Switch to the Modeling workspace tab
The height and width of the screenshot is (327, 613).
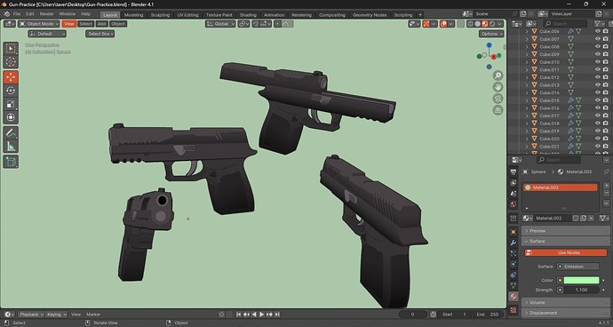coord(133,15)
